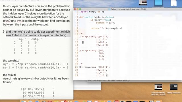Click 'the weights:' label in notes
182x102 pixels.
tap(11, 61)
